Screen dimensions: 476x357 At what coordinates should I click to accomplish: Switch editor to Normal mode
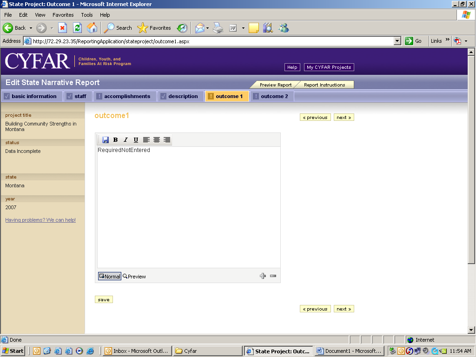point(110,277)
